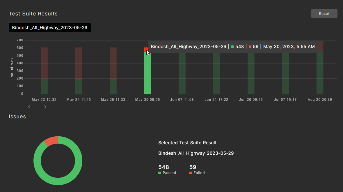
Task: Select the Bindesh_All_Highway_2023-05-29 suite tag
Action: pos(50,28)
